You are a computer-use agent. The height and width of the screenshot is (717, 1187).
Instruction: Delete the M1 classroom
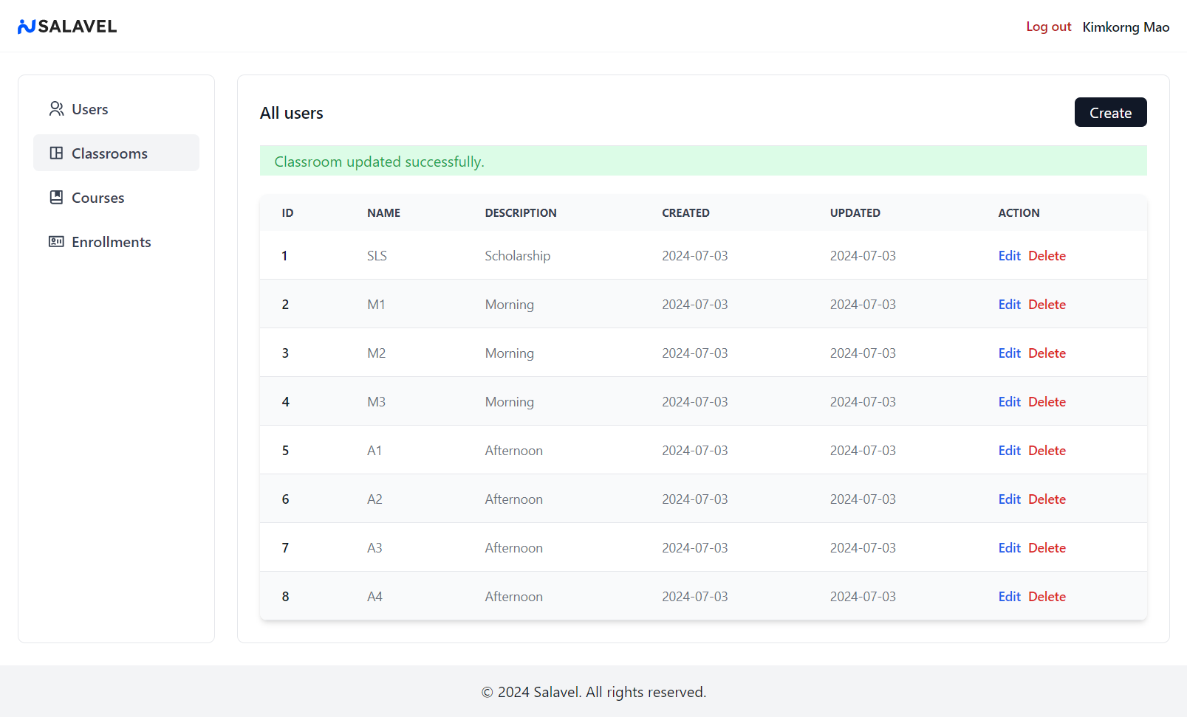pos(1047,305)
